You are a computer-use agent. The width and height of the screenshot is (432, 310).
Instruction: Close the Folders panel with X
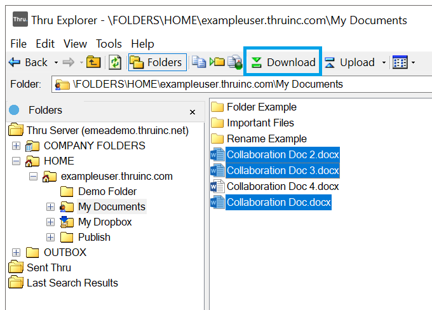[x=192, y=112]
